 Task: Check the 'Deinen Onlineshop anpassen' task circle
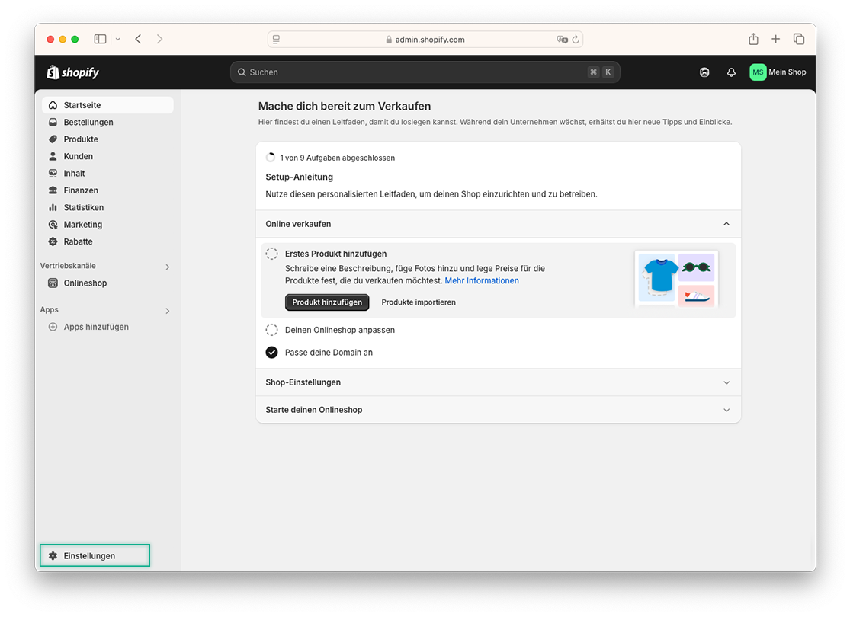tap(271, 330)
